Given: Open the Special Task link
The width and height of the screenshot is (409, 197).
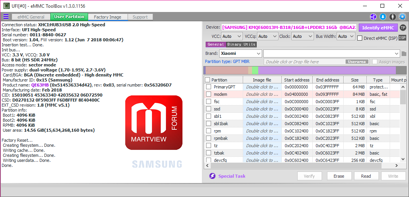Looking at the screenshot, I should tap(232, 176).
